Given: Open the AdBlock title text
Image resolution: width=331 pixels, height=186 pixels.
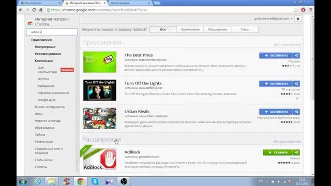Looking at the screenshot, I should [x=132, y=152].
